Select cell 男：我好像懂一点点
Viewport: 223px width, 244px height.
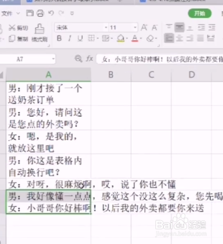point(49,196)
